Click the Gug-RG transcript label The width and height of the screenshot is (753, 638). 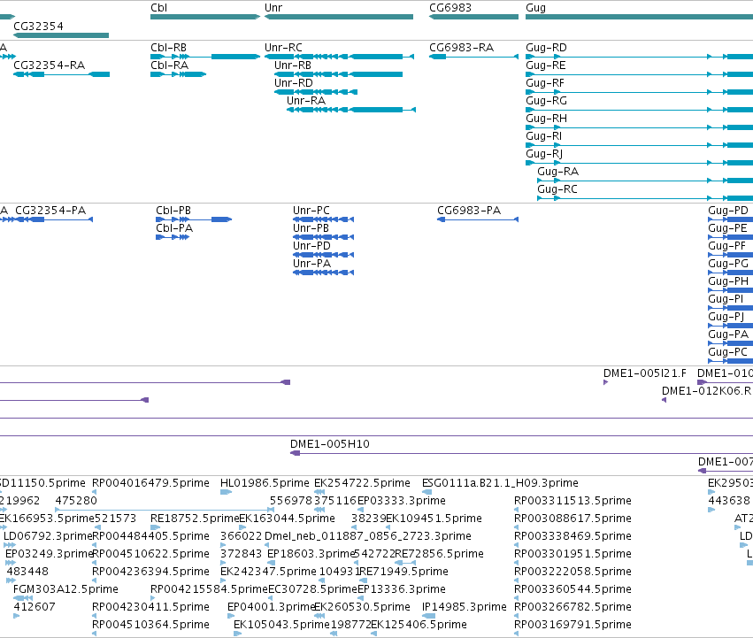tap(547, 102)
